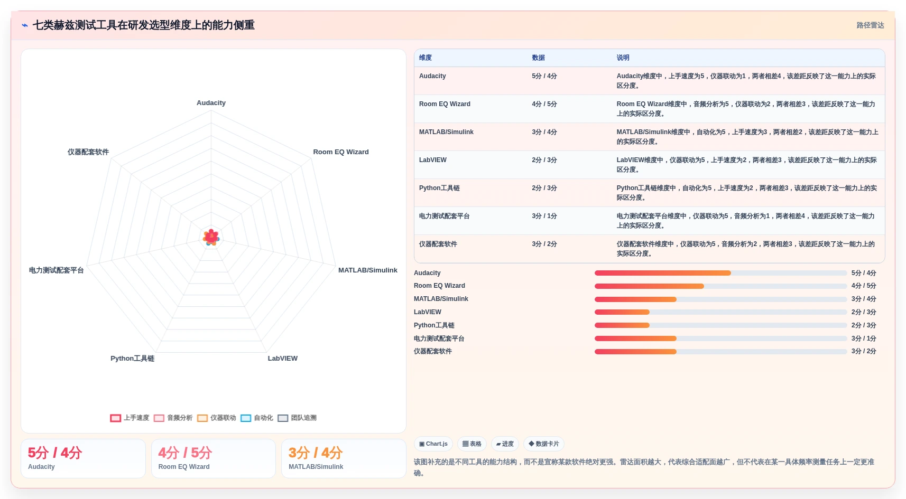This screenshot has width=906, height=499.
Task: Toggle the 音频分析 legend swatch
Action: [159, 418]
